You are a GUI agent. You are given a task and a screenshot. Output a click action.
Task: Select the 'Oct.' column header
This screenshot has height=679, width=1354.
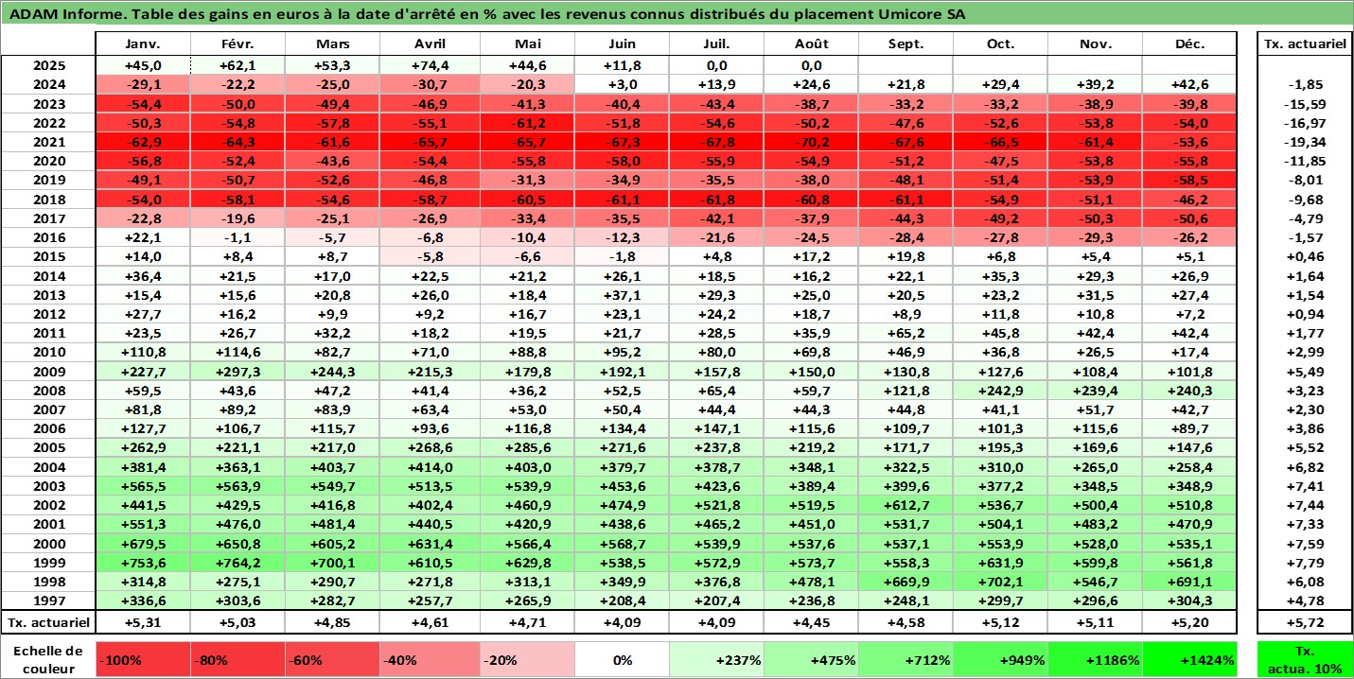click(x=1000, y=44)
